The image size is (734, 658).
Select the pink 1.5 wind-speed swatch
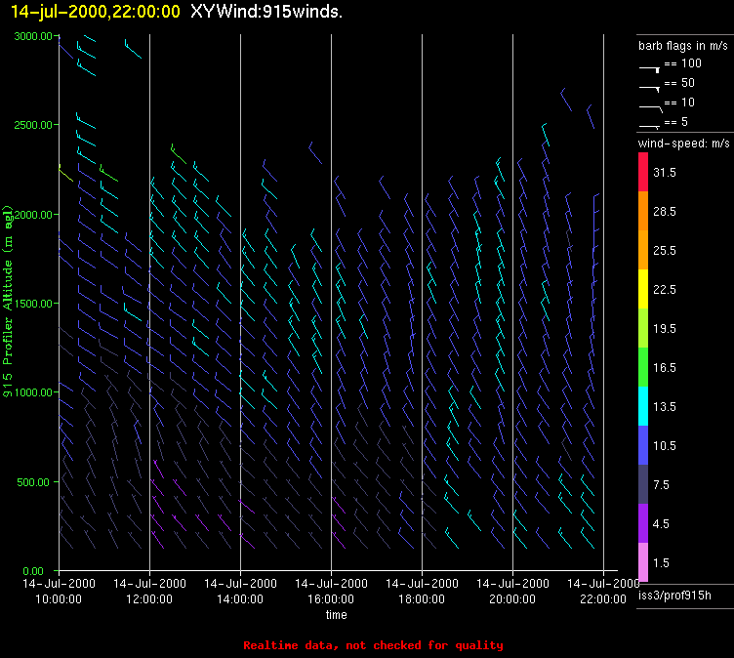coord(643,562)
